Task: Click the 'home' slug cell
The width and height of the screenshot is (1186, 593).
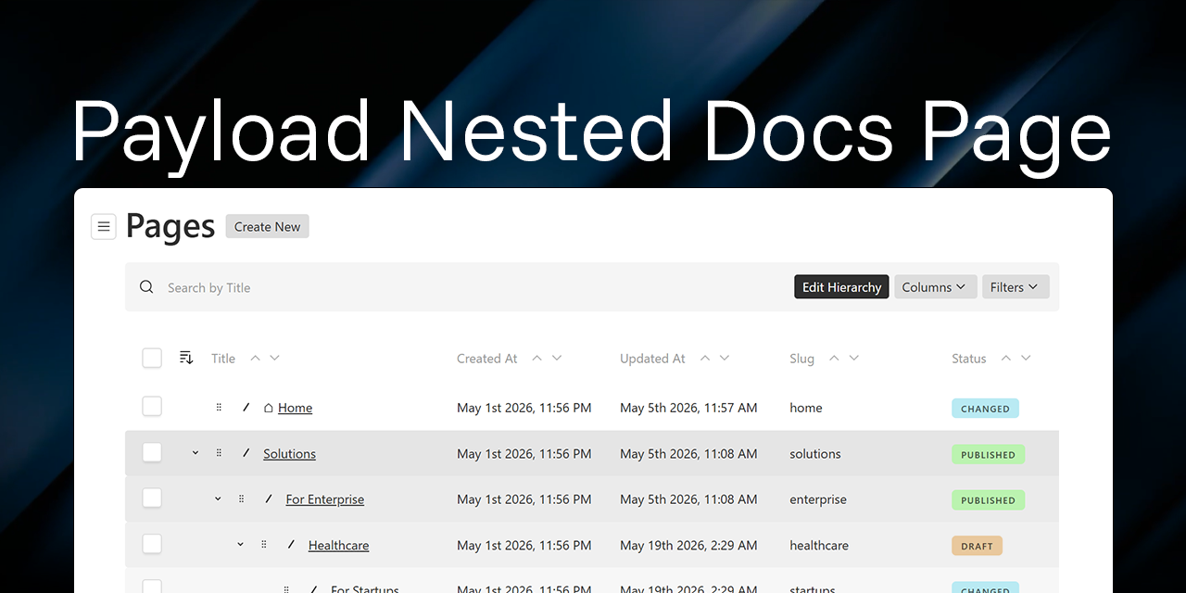Action: point(806,408)
